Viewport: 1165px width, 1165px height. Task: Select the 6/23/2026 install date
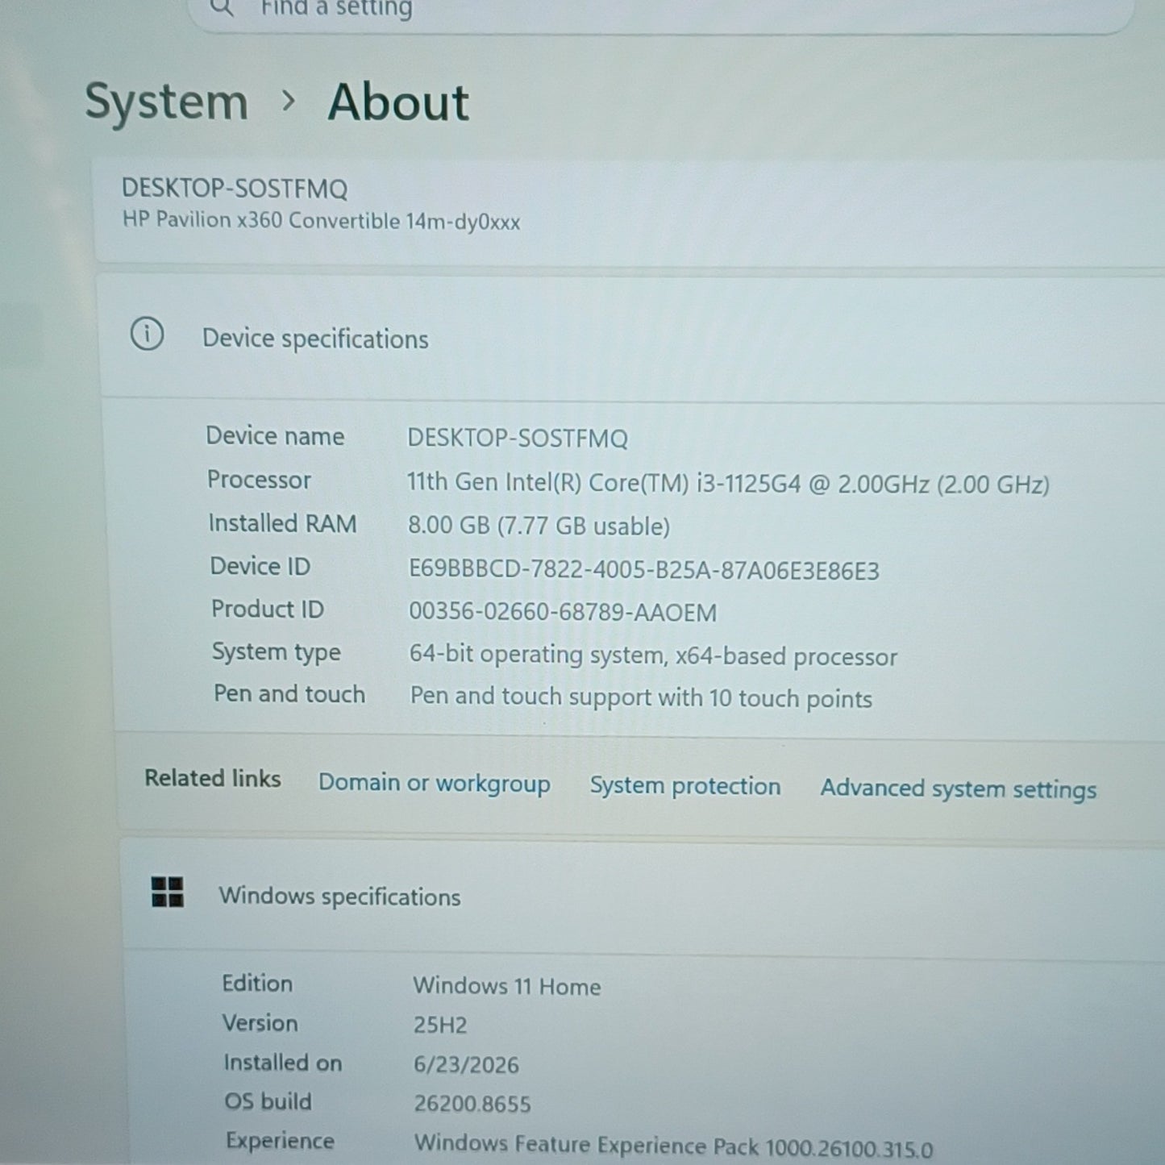coord(466,1065)
